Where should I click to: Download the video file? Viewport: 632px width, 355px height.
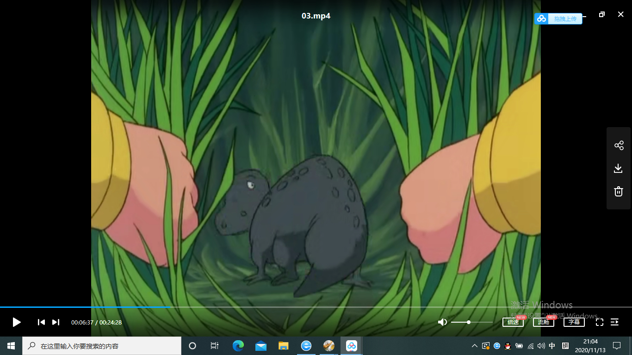pos(619,168)
